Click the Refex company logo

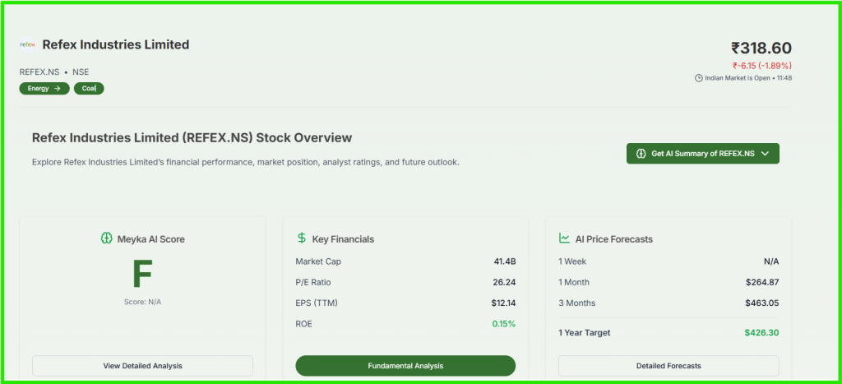click(27, 45)
